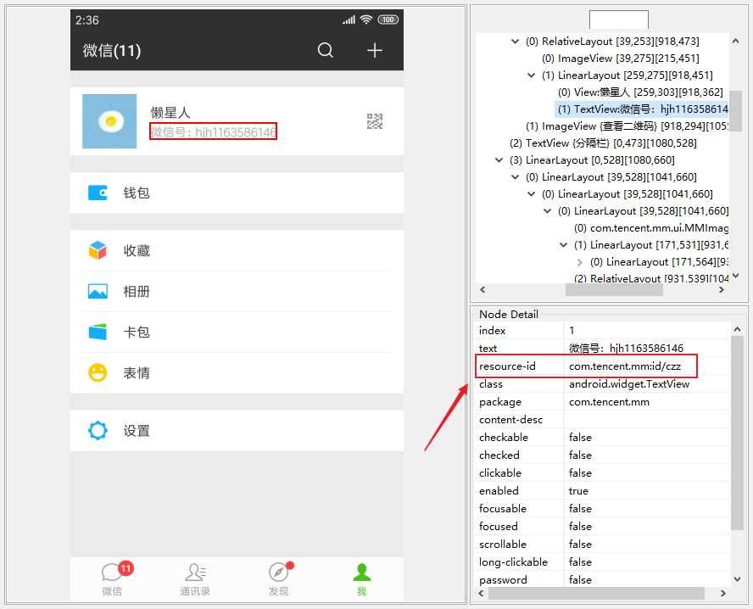Select TextView:微信号 tree row
The height and width of the screenshot is (609, 753).
coord(643,109)
